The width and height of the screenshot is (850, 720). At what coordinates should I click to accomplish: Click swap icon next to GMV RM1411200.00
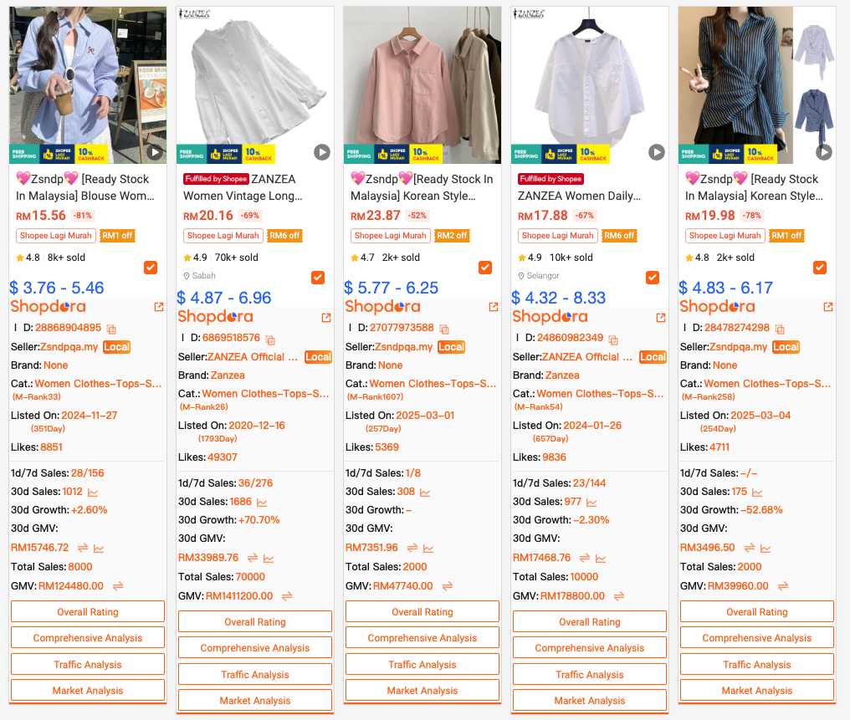tap(287, 596)
